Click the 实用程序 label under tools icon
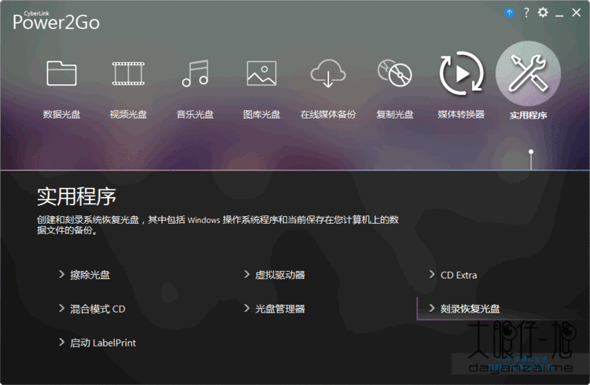Screen dimensions: 590x385 point(529,115)
